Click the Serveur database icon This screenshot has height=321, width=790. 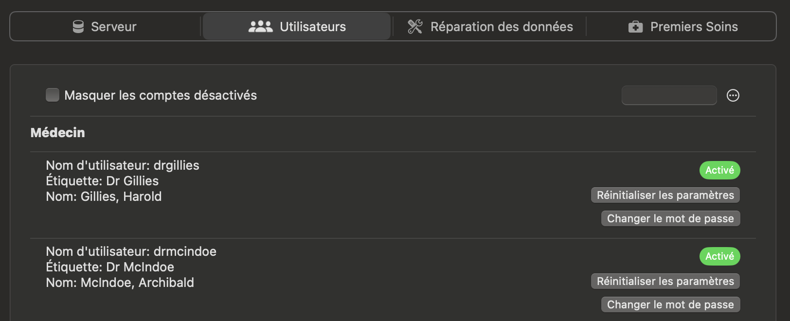[78, 27]
